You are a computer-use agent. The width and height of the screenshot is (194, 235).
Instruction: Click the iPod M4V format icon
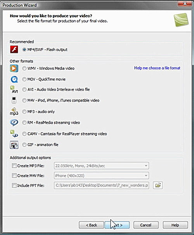click(14, 100)
